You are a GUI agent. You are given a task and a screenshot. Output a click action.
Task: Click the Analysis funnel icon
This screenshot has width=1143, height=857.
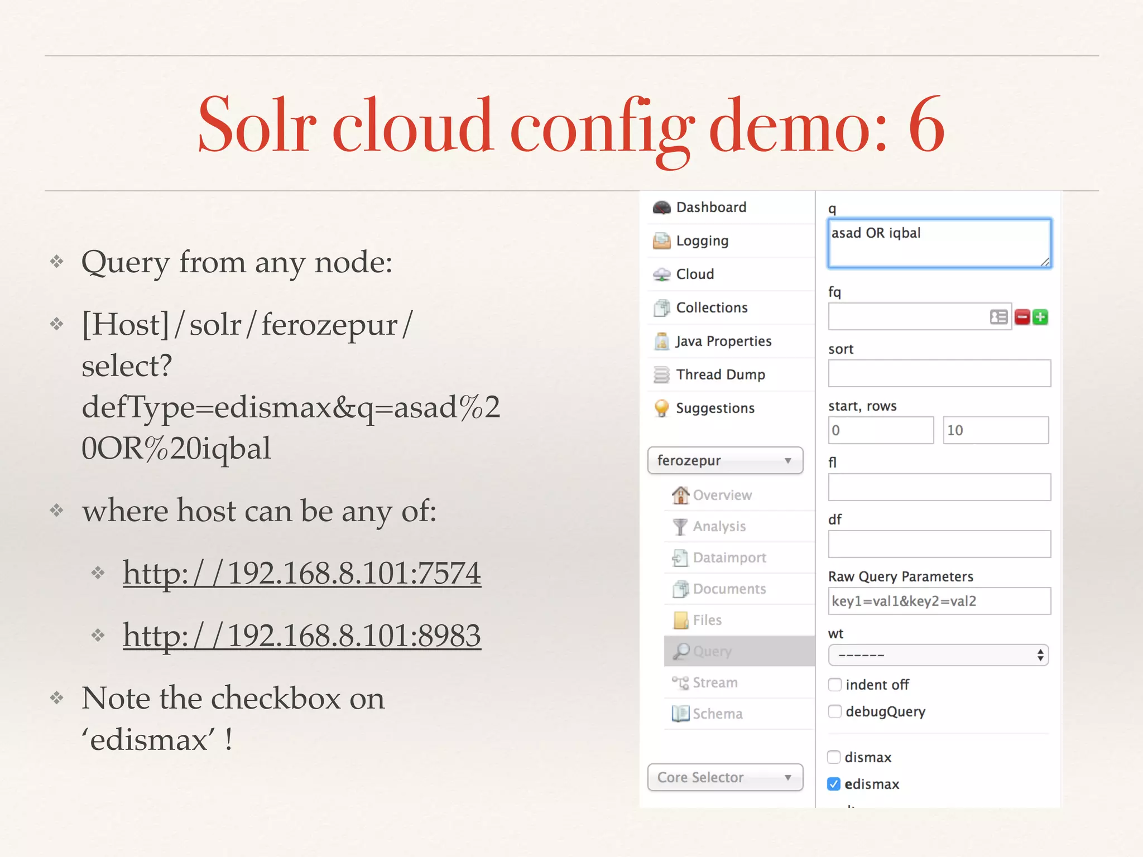(680, 526)
